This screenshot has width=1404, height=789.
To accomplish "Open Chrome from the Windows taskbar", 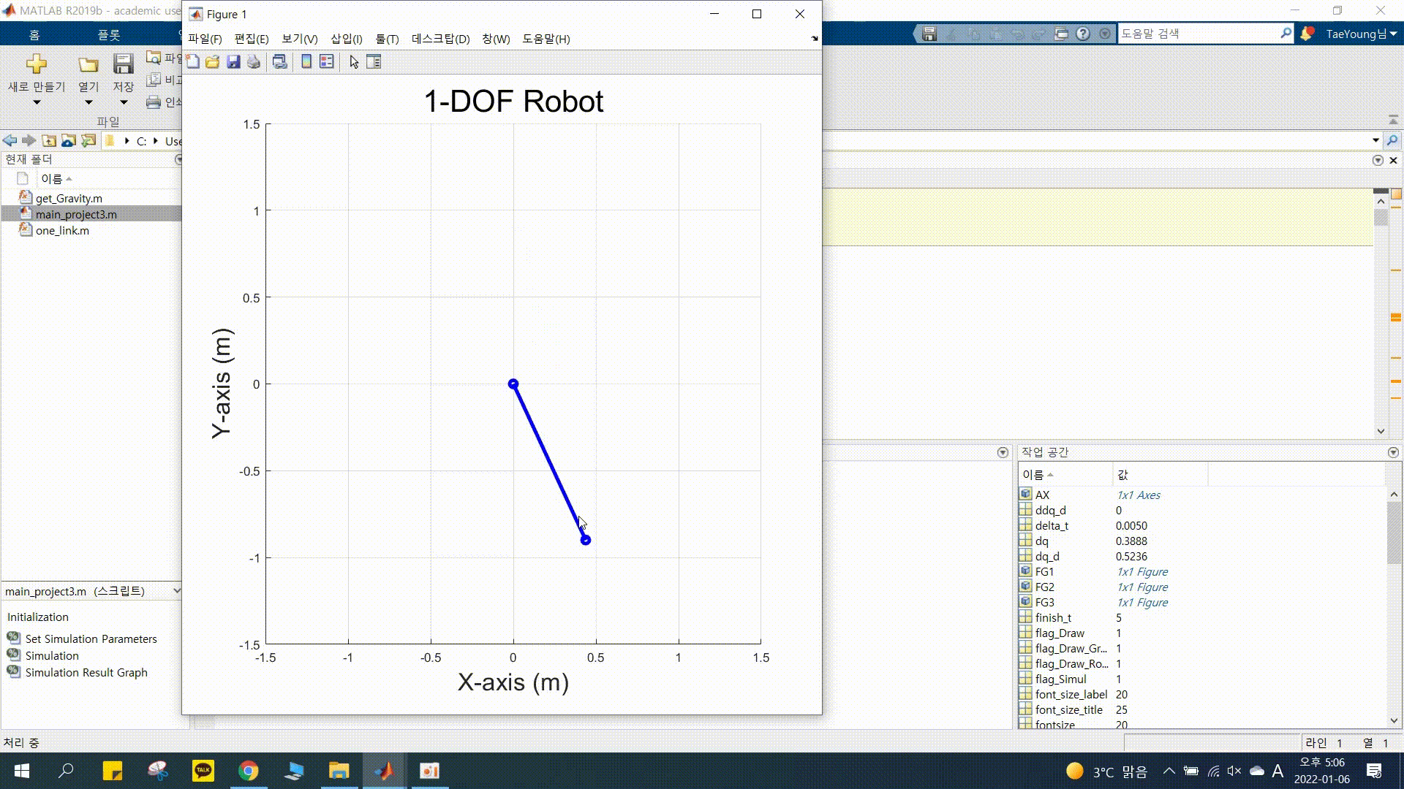I will [249, 771].
